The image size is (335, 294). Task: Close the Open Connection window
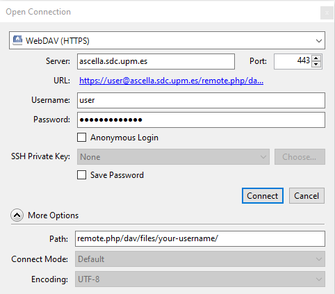pyautogui.click(x=327, y=13)
